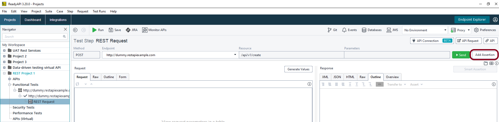This screenshot has width=499, height=122.
Task: Click the green Run play icon
Action: point(94,30)
